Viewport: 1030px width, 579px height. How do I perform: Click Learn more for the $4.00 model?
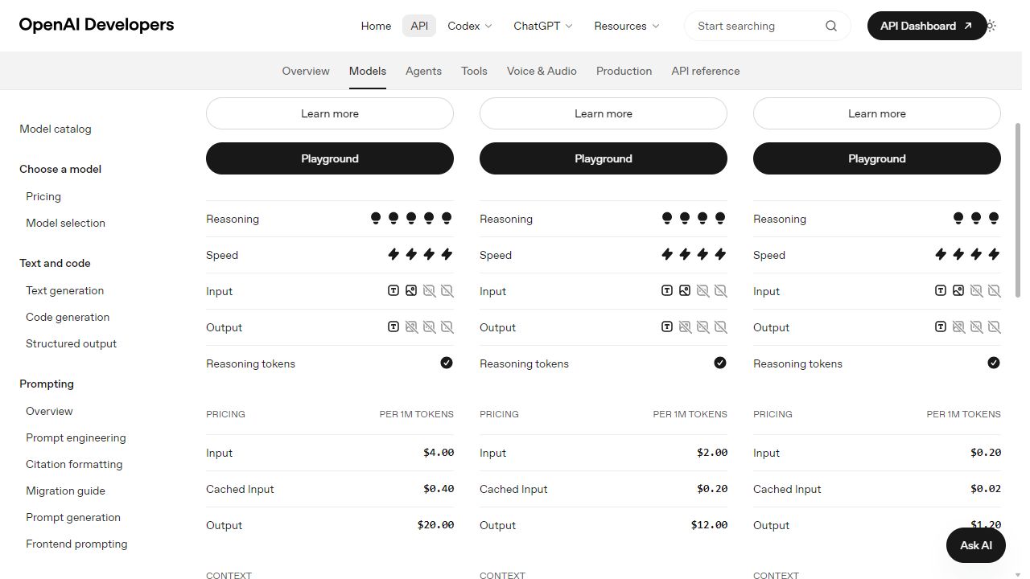coord(330,113)
